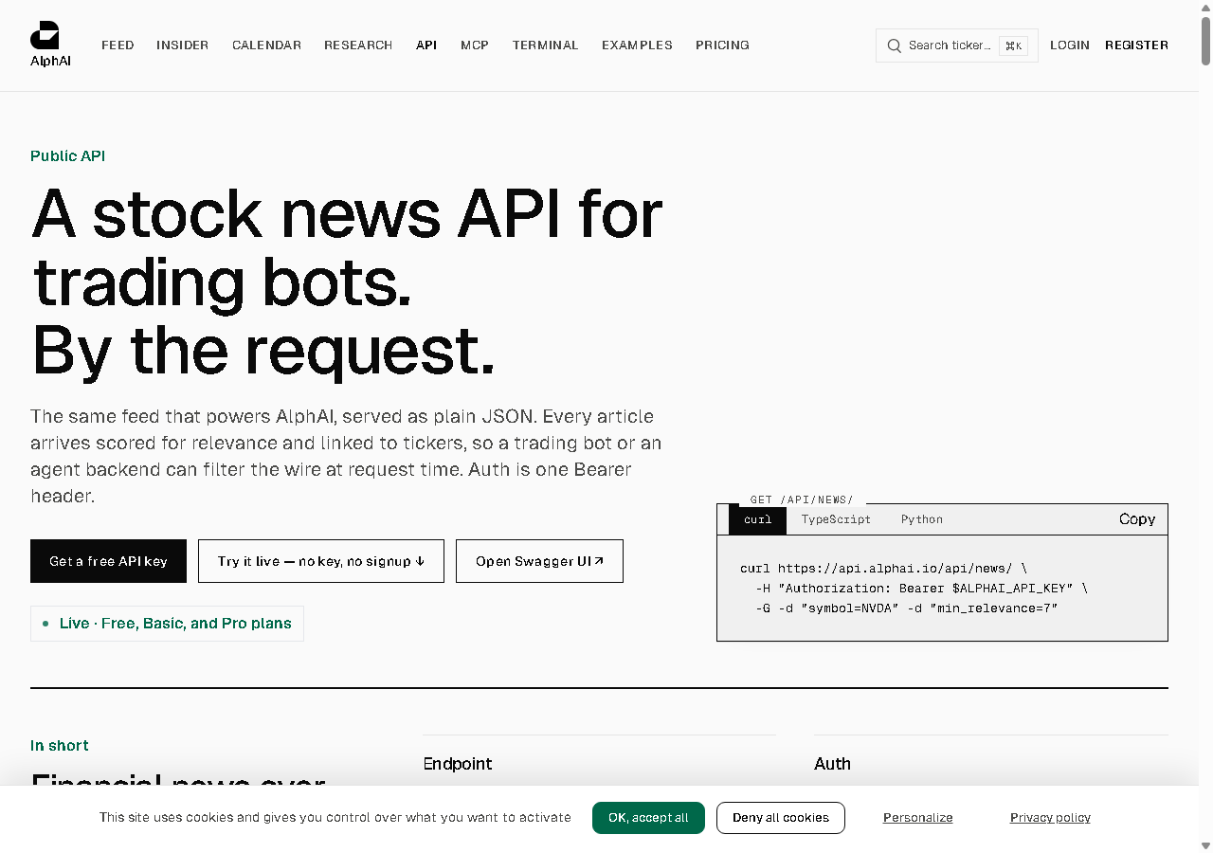Accept all cookies
Image resolution: width=1213 pixels, height=853 pixels.
(648, 818)
